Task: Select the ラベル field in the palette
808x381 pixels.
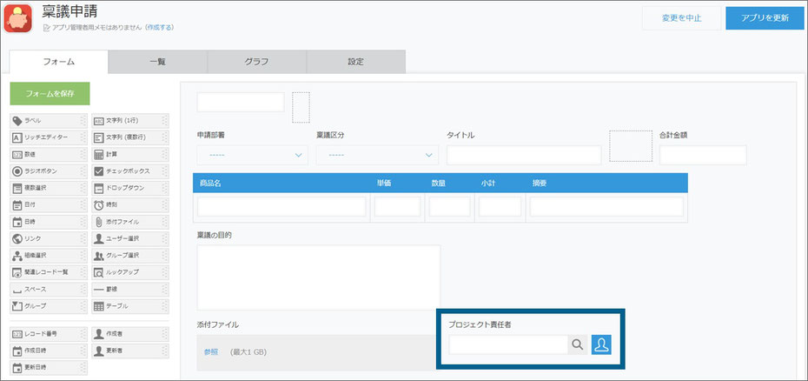Action: (x=43, y=121)
